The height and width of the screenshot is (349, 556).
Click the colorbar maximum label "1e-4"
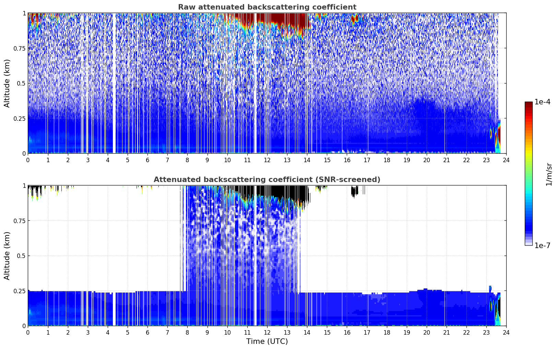click(542, 102)
